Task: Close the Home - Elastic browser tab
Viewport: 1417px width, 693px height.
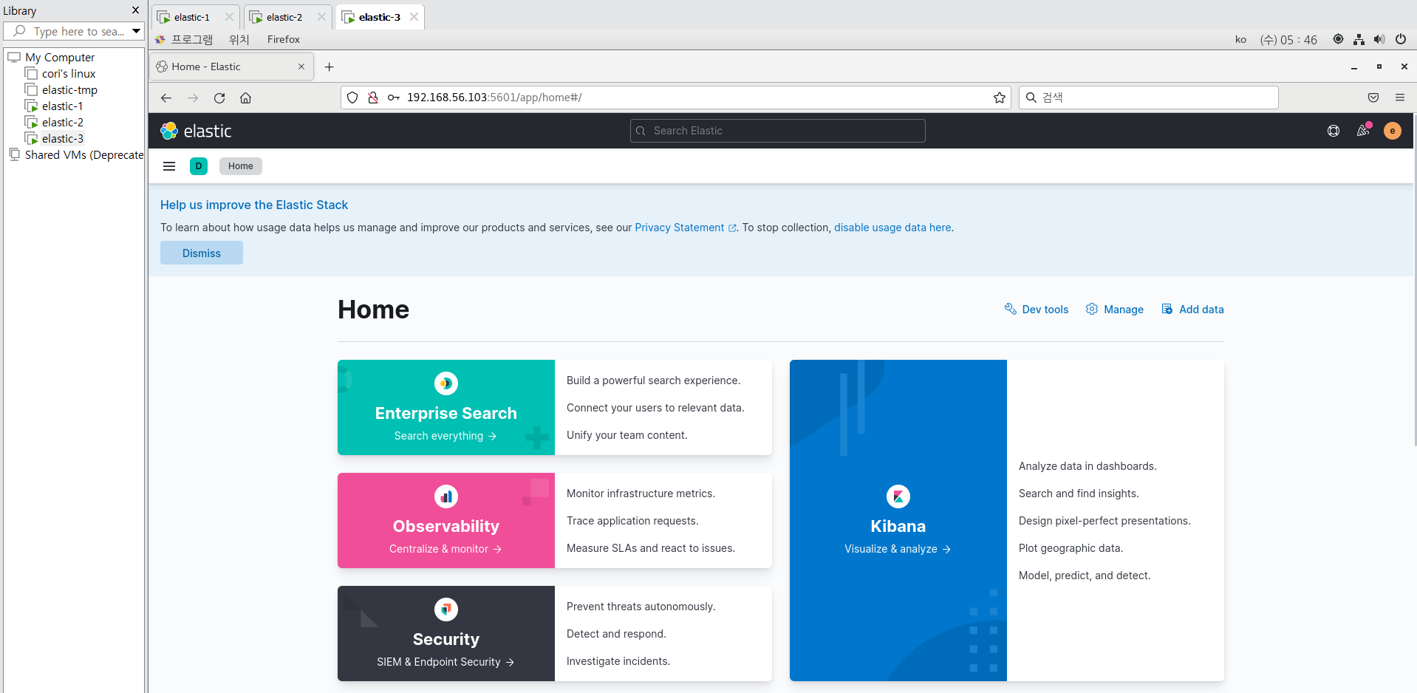Action: click(x=301, y=66)
